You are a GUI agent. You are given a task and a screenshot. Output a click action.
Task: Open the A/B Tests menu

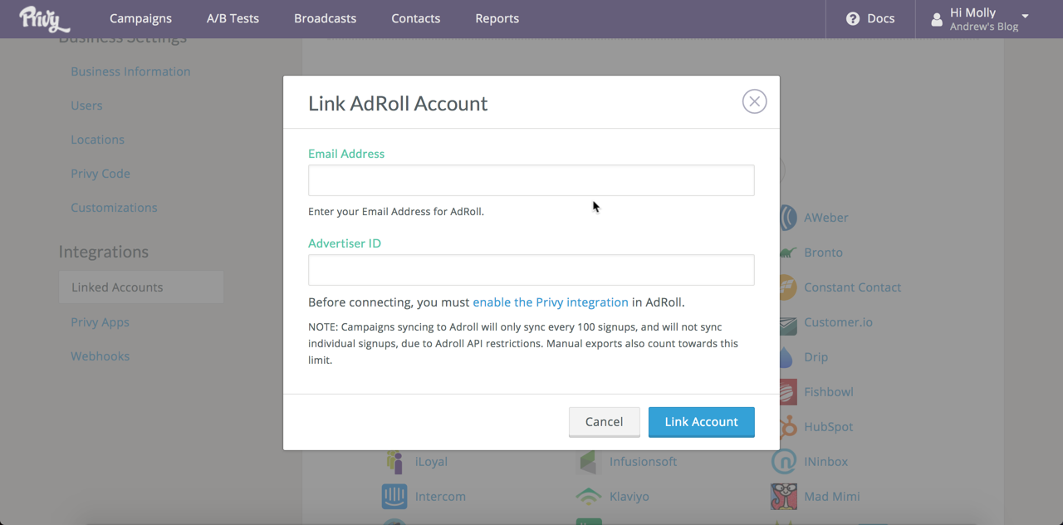(233, 18)
